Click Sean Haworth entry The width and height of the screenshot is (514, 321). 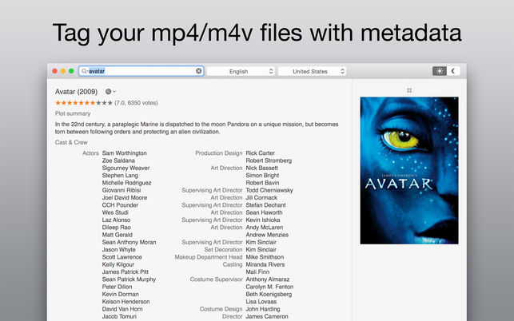[x=265, y=212]
